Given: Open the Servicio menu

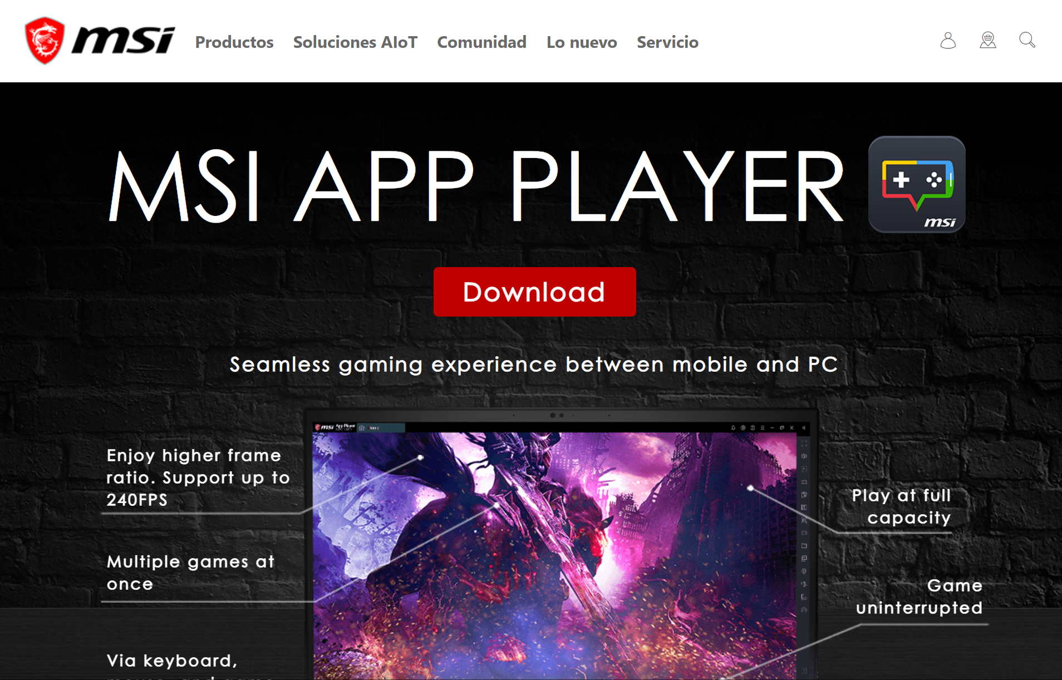Looking at the screenshot, I should 667,42.
